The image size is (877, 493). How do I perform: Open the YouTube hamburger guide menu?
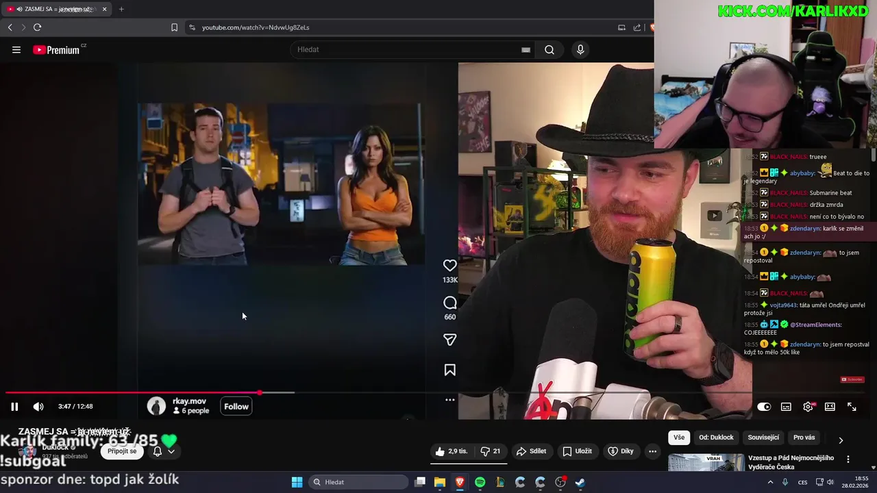(16, 50)
